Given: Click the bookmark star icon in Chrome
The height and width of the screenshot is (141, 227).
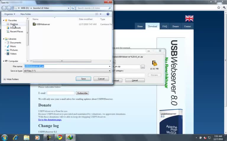Looking at the screenshot, I should pos(219,7).
